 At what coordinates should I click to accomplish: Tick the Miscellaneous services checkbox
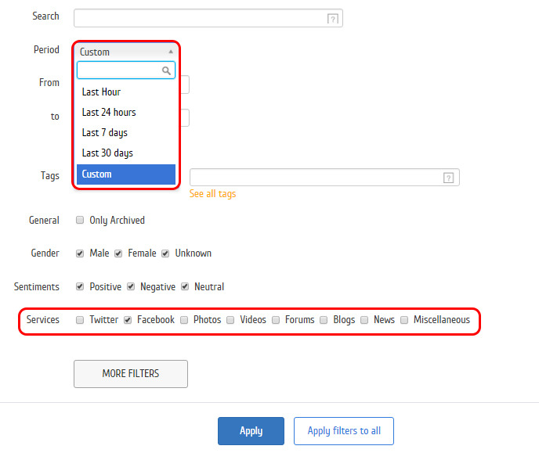(404, 320)
